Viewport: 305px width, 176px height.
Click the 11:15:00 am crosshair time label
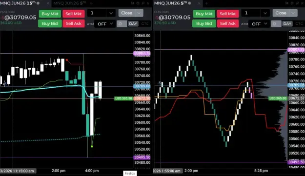click(x=18, y=171)
